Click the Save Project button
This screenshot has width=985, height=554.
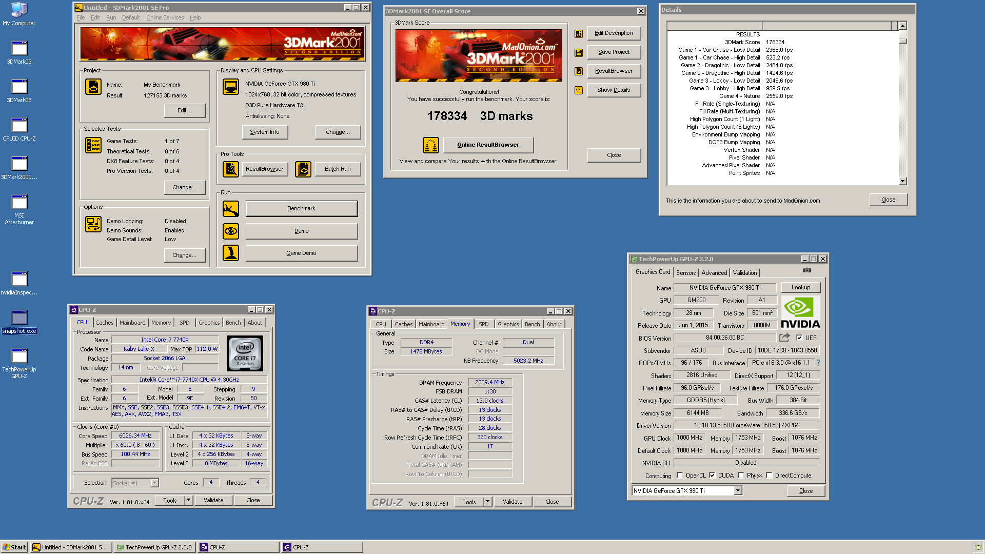pyautogui.click(x=614, y=52)
